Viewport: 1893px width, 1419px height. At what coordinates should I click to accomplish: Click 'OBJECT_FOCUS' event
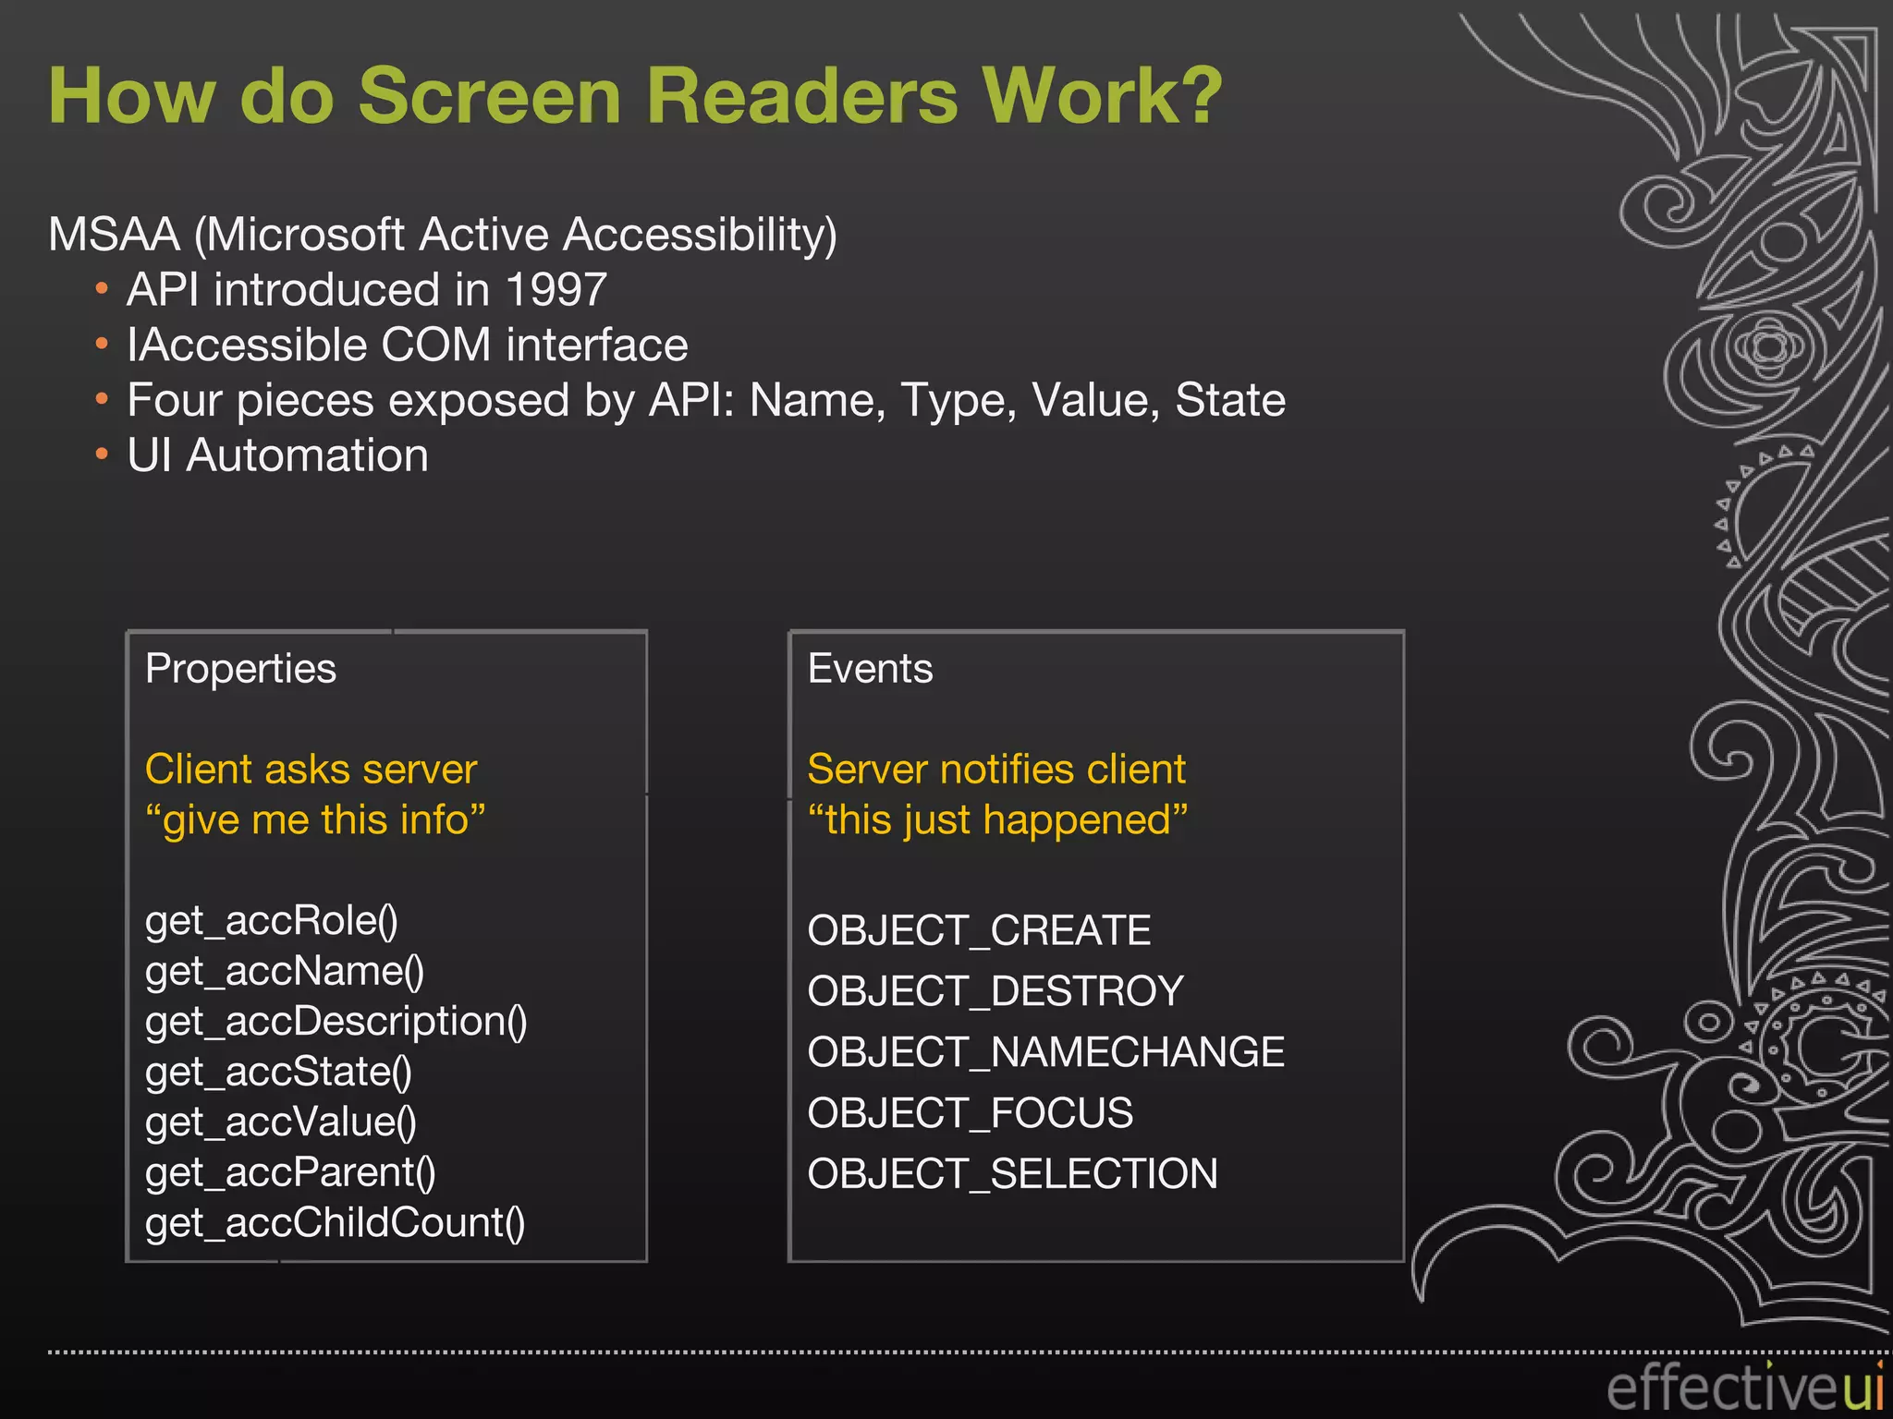point(971,1113)
